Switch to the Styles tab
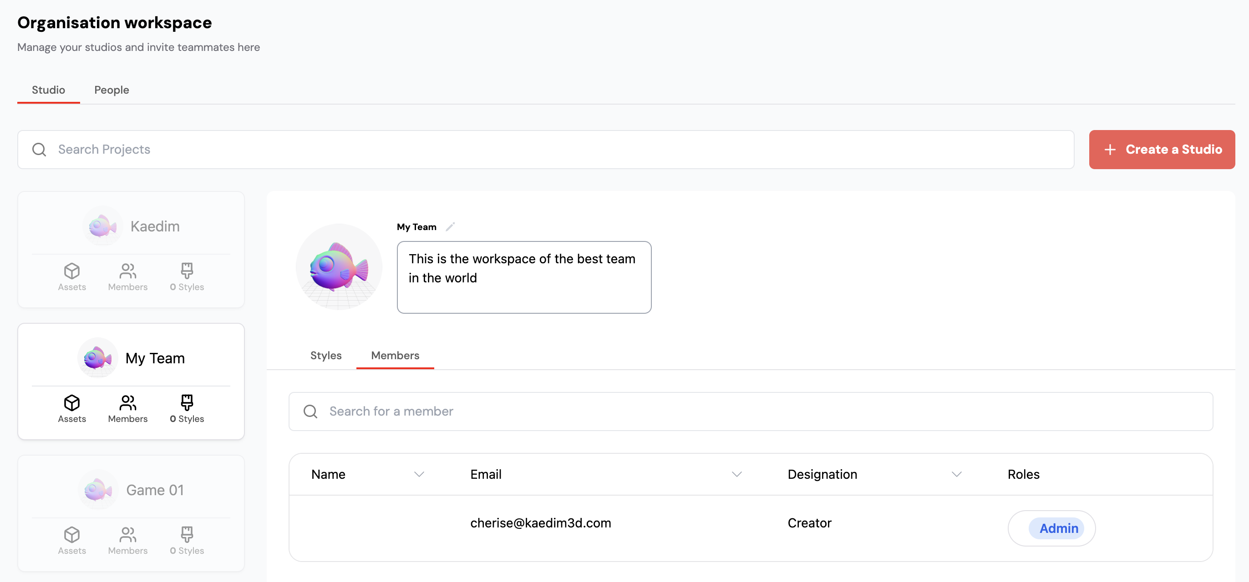This screenshot has height=582, width=1249. [326, 356]
